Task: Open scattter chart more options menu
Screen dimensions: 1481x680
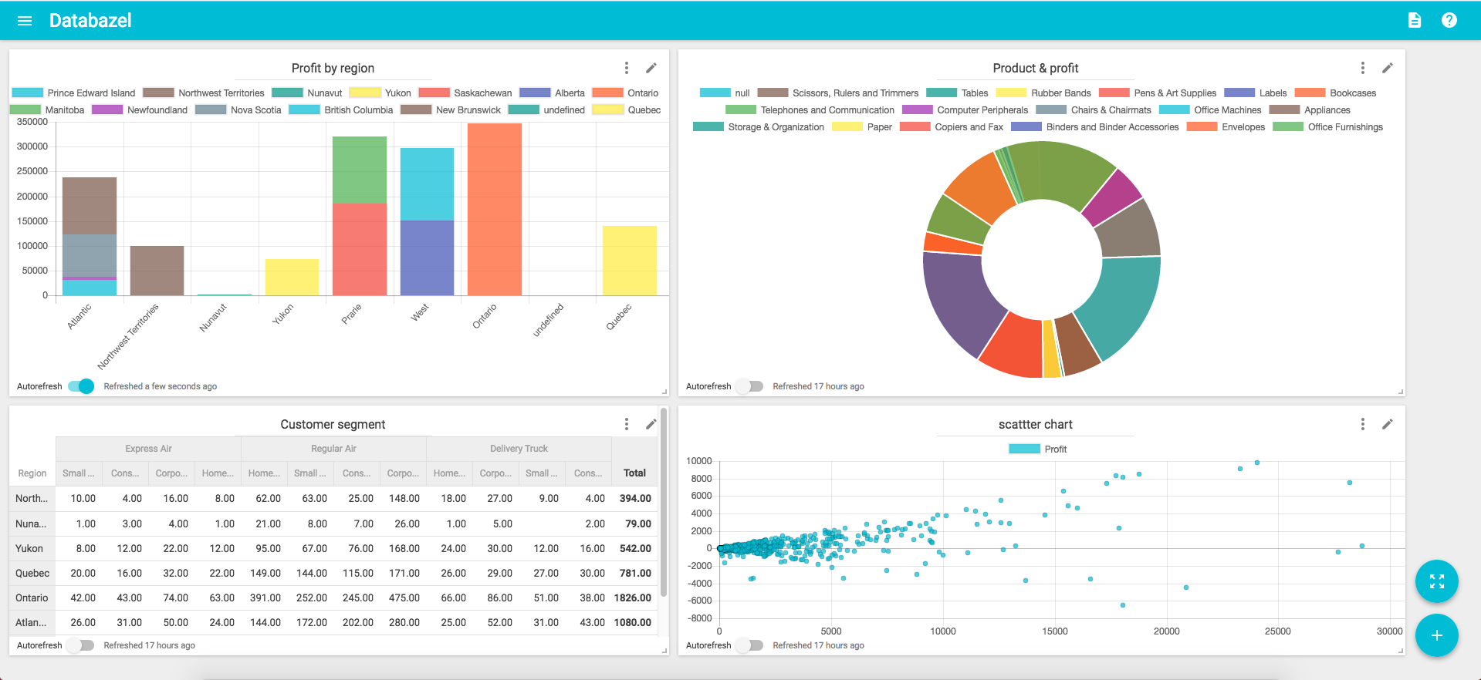Action: 1362,424
